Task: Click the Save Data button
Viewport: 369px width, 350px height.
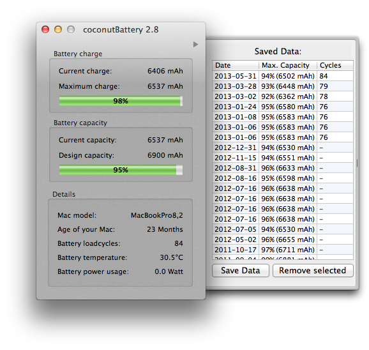Action: point(241,270)
